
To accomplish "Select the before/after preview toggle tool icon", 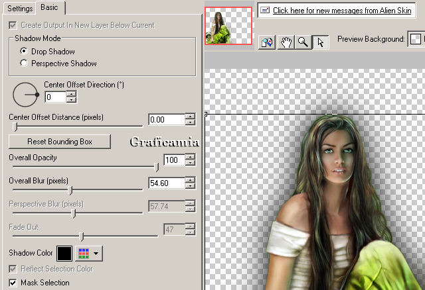I will click(267, 42).
